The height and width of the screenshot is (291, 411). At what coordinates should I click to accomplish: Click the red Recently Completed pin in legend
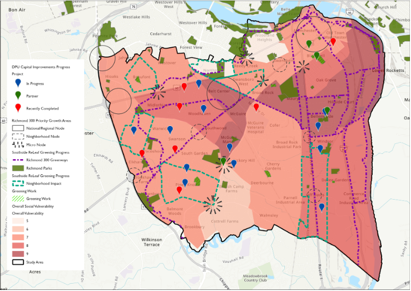point(18,108)
